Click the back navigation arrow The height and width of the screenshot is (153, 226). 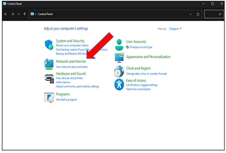[x=6, y=14]
